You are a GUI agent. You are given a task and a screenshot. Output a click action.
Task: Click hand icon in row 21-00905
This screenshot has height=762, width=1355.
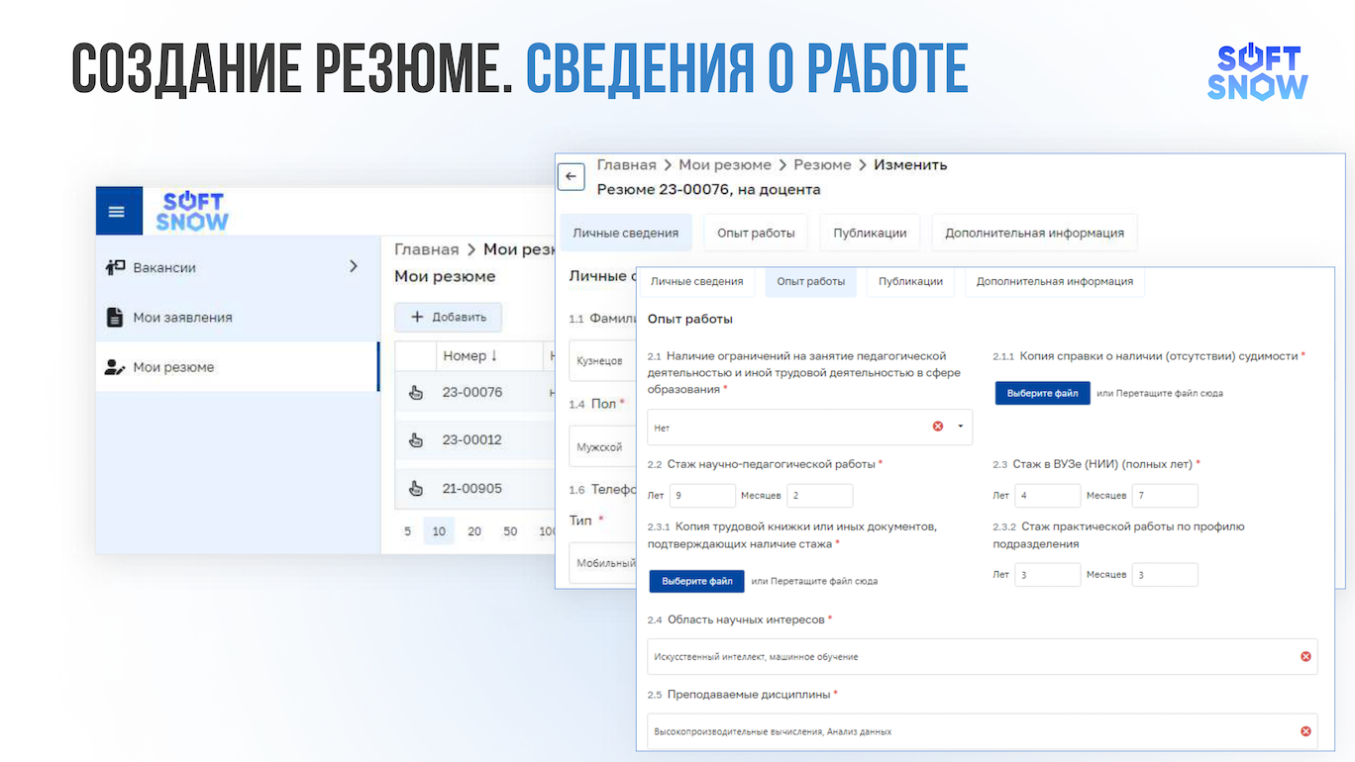click(416, 488)
